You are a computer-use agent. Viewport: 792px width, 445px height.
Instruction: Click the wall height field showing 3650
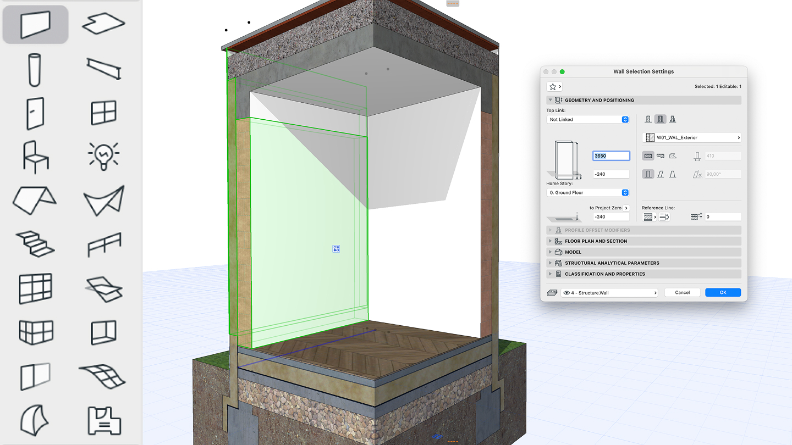[x=610, y=155]
